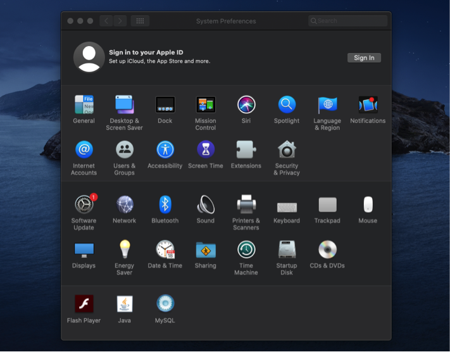Open the Java control panel icon
This screenshot has width=450, height=352.
pos(125,304)
